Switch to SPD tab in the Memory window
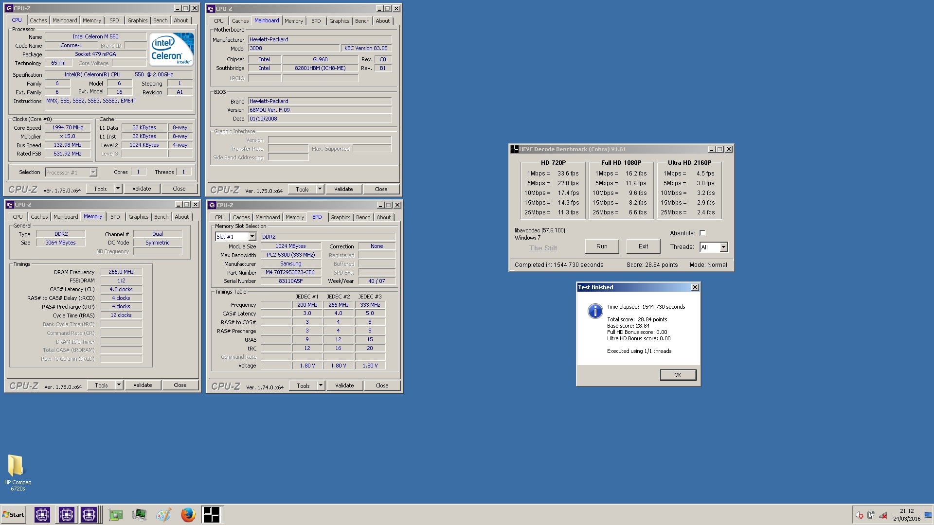934x525 pixels. point(115,217)
